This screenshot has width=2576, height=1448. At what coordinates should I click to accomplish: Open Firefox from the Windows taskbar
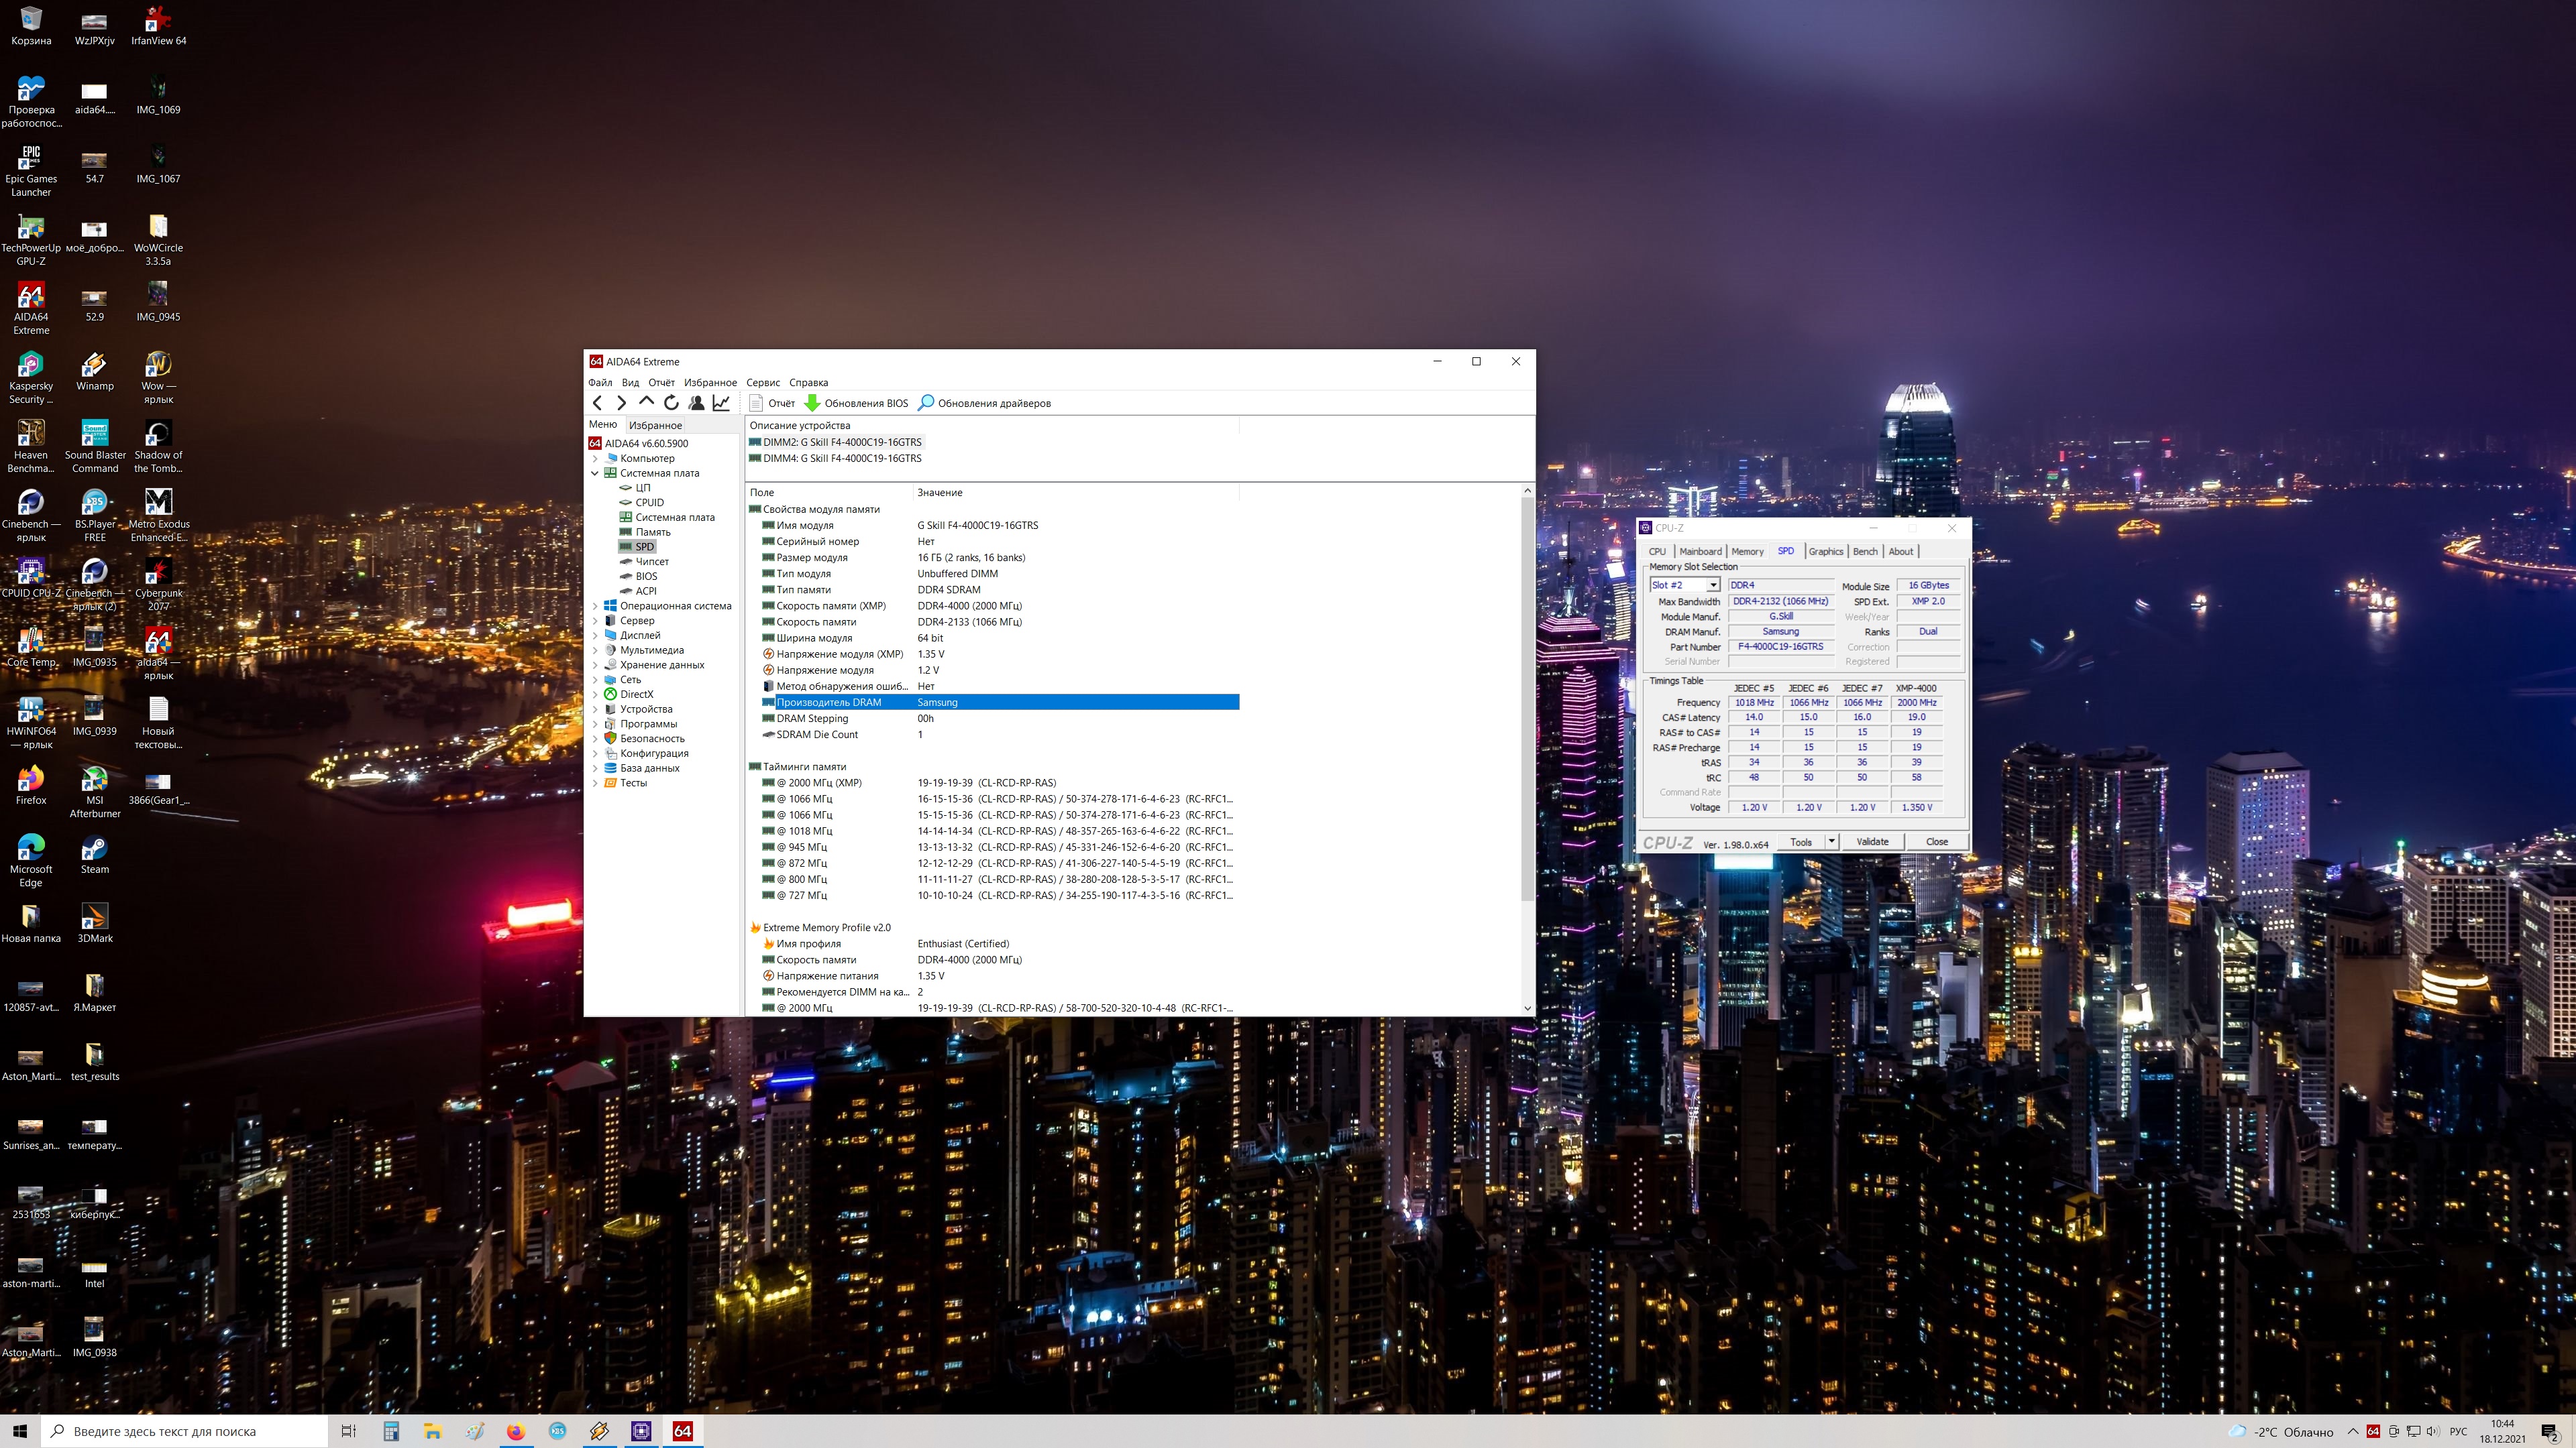(x=515, y=1431)
